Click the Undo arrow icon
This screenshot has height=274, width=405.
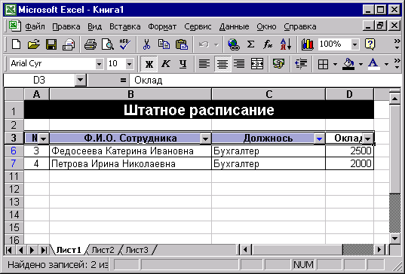point(204,44)
